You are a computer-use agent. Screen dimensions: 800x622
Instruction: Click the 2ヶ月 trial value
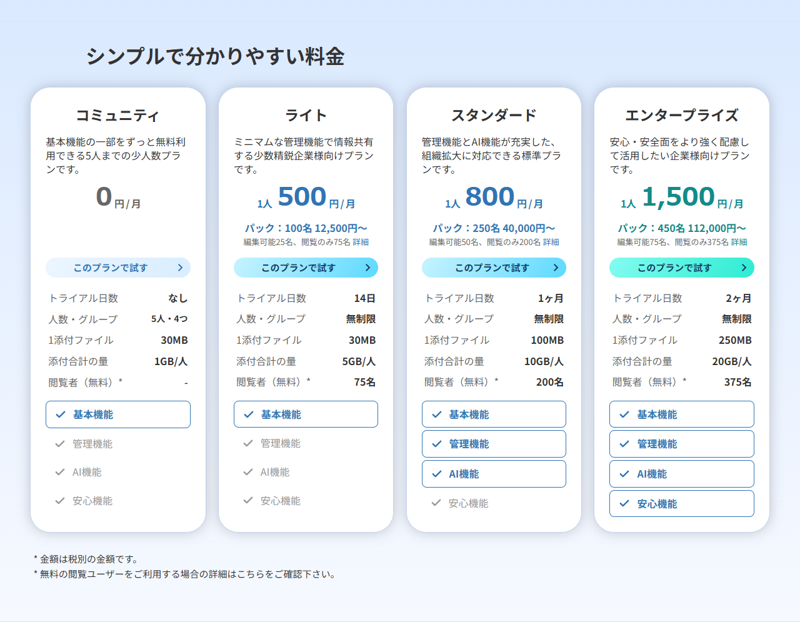[x=739, y=298]
